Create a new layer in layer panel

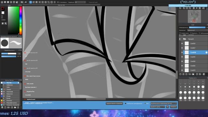pyautogui.click(x=180, y=74)
